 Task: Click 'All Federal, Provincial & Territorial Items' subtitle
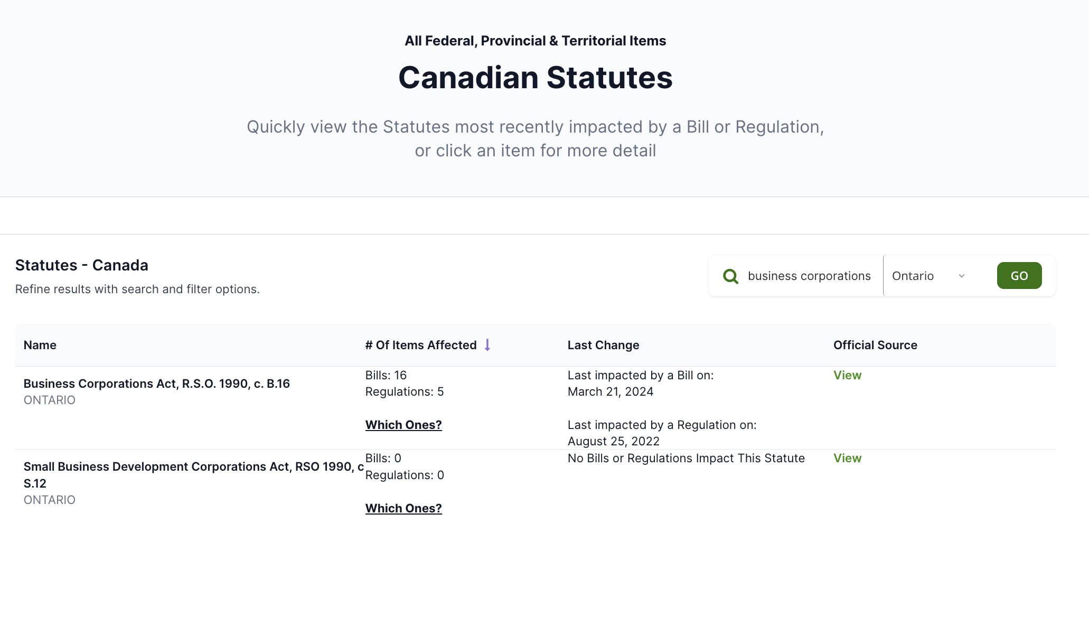pos(535,41)
